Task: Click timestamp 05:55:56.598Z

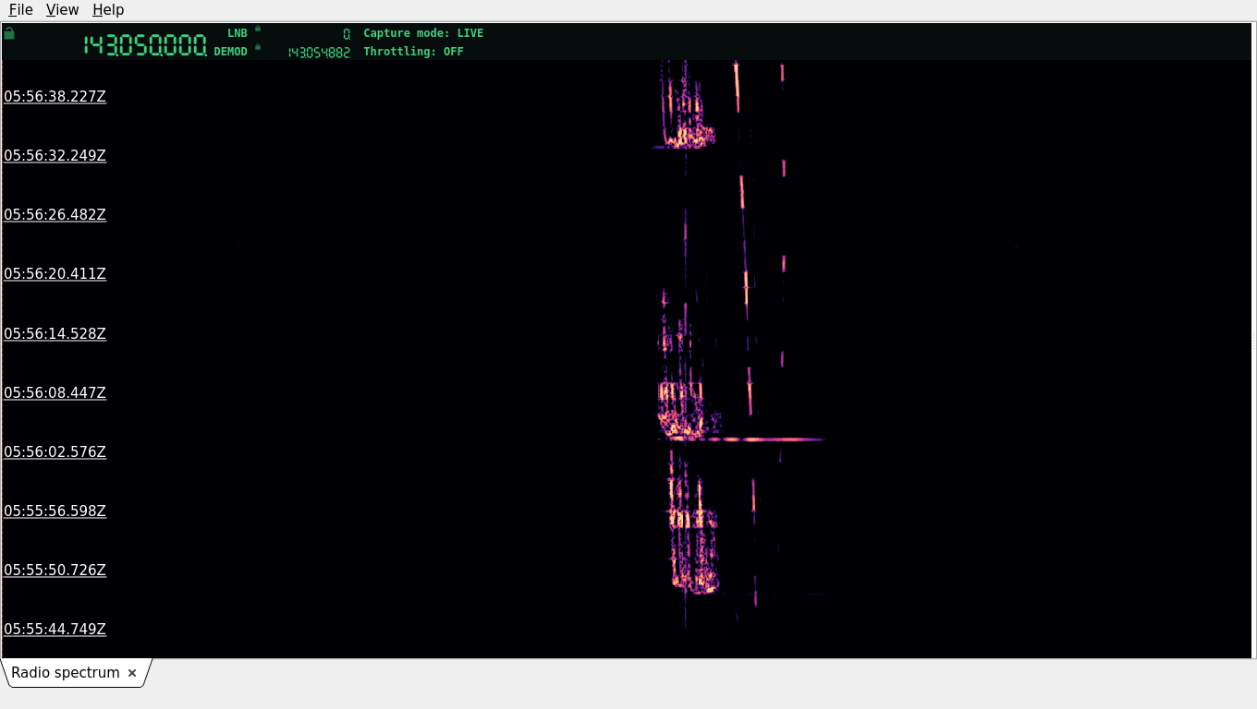Action: (55, 511)
